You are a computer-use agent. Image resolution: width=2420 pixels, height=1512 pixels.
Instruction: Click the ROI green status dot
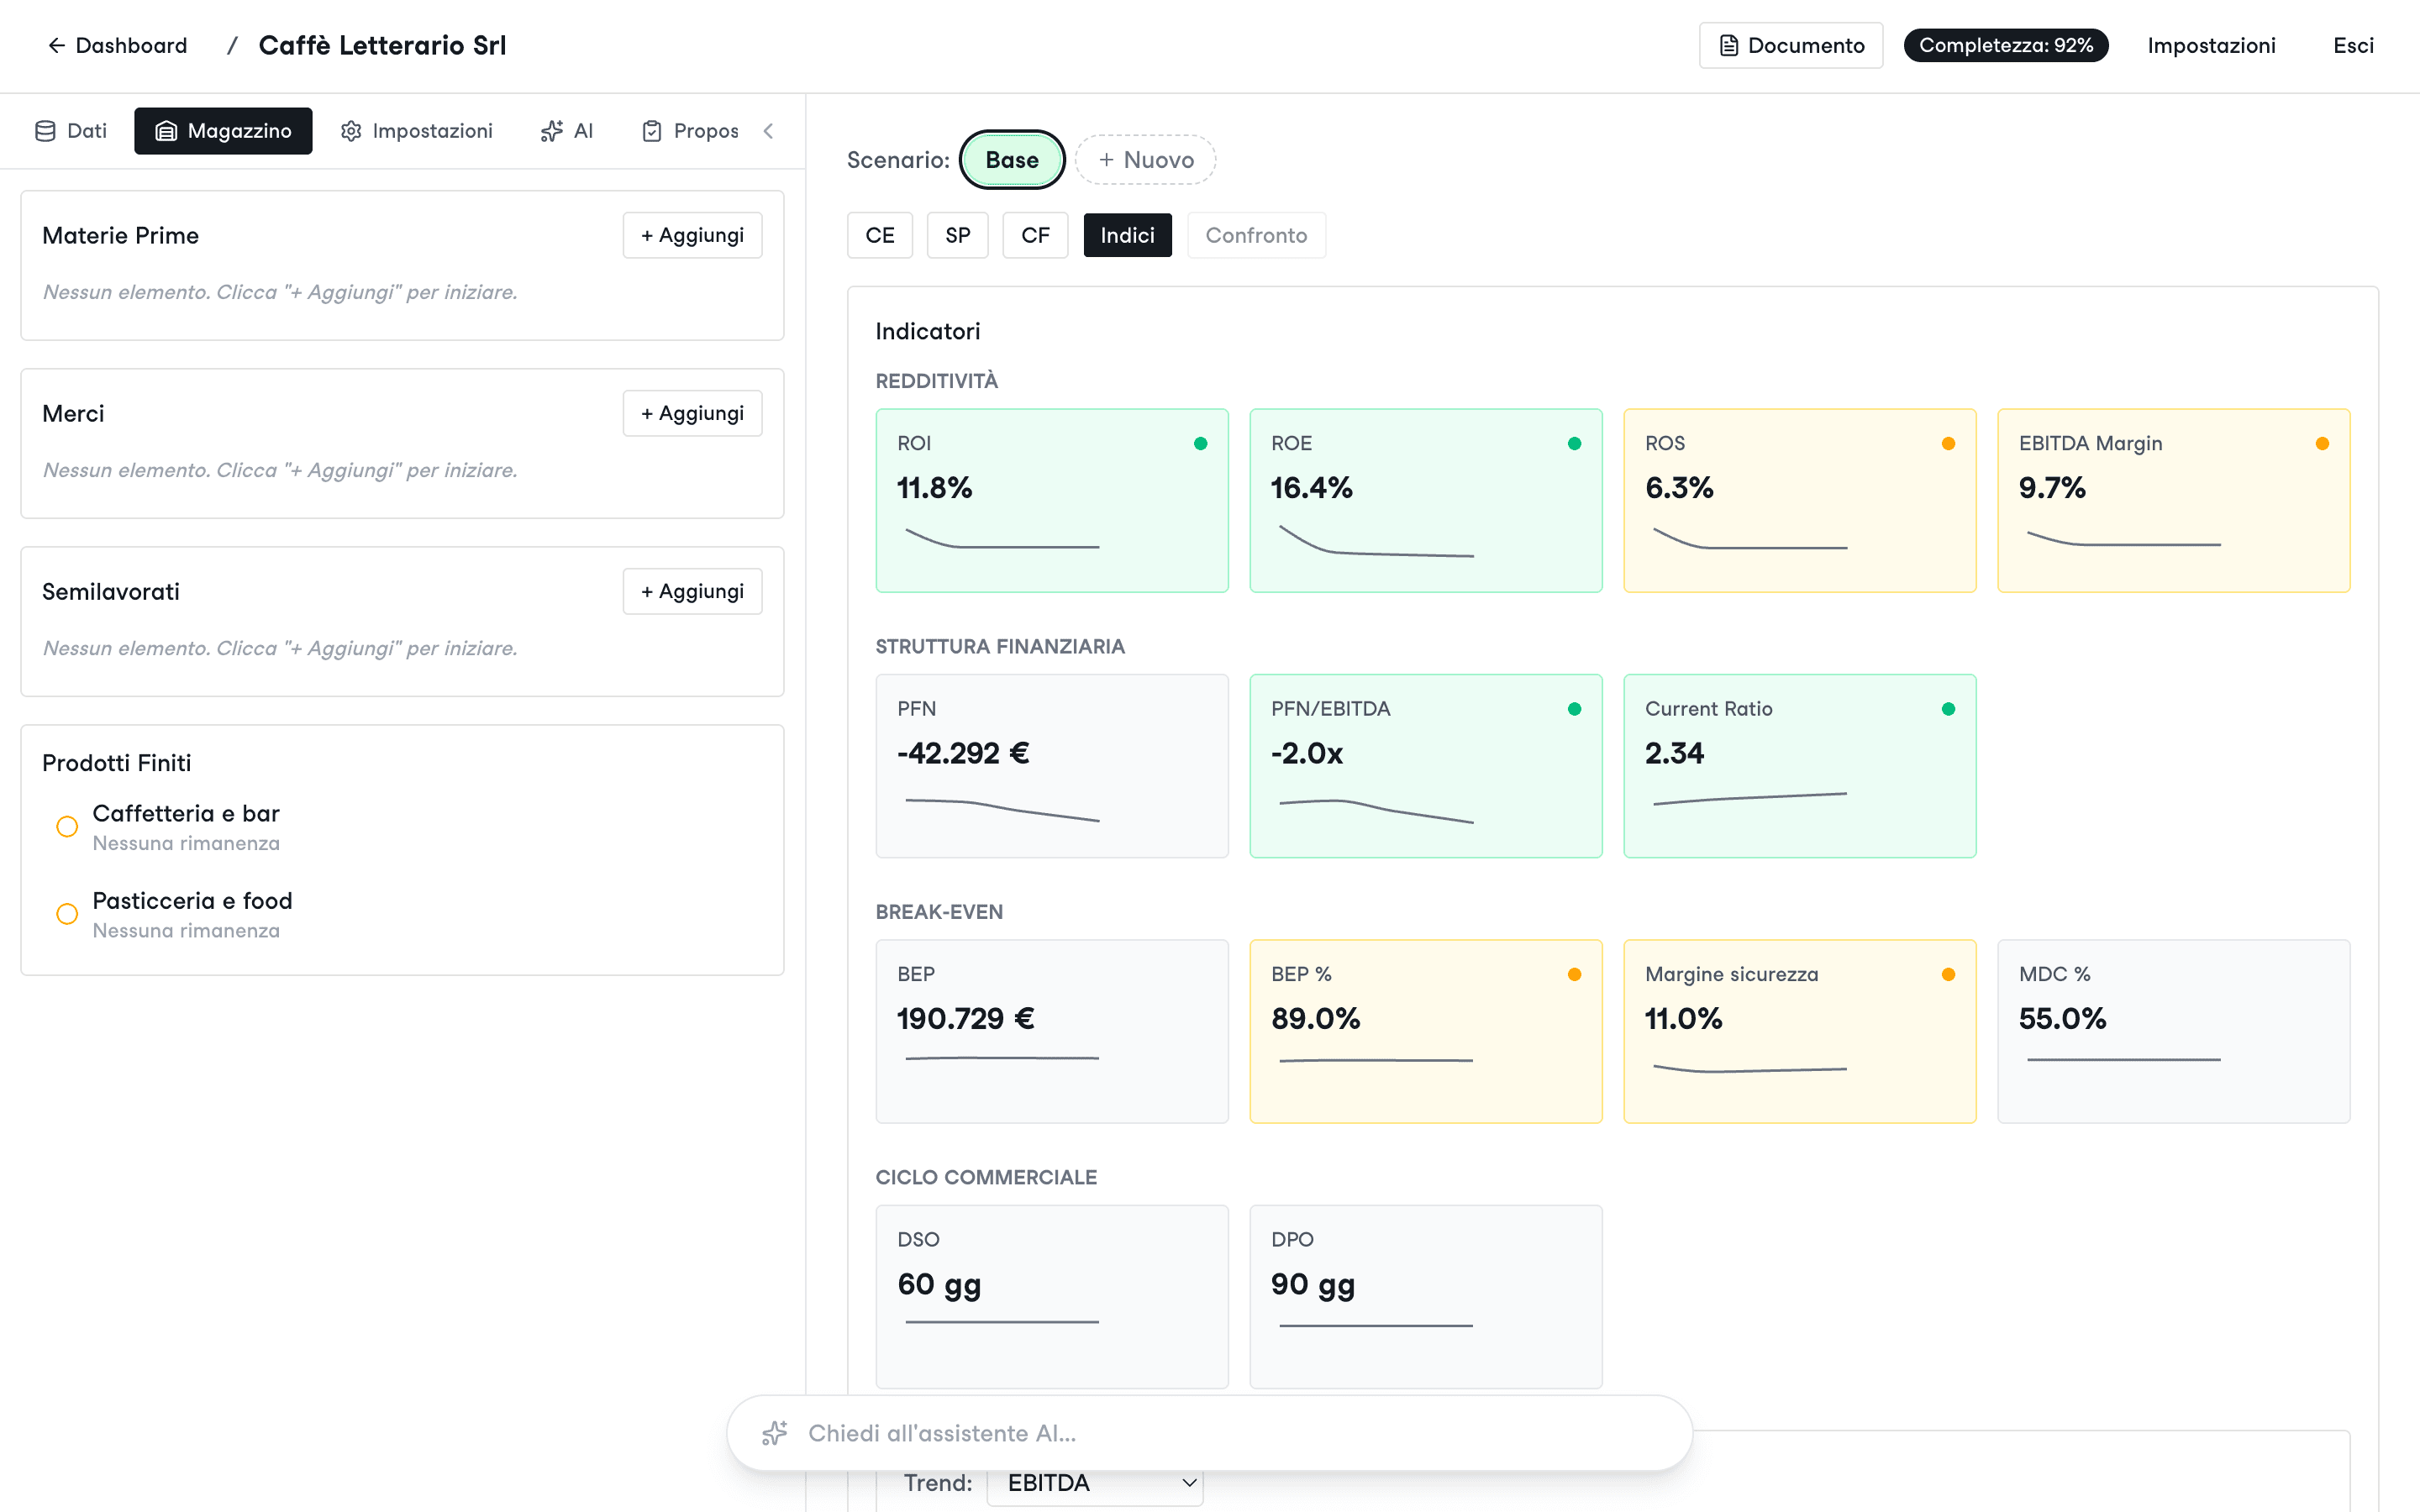click(1200, 443)
